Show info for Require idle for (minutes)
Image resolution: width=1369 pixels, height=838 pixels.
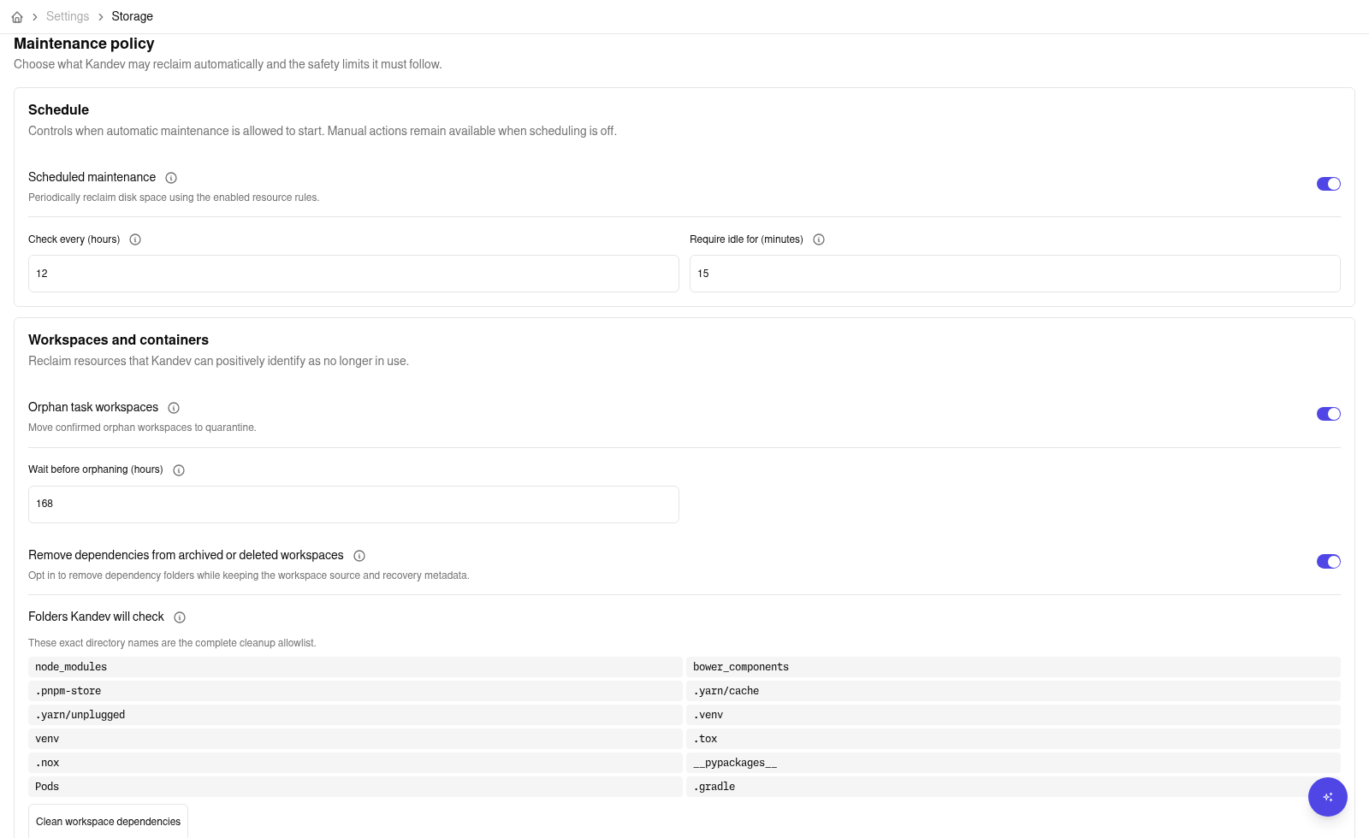[x=819, y=239]
